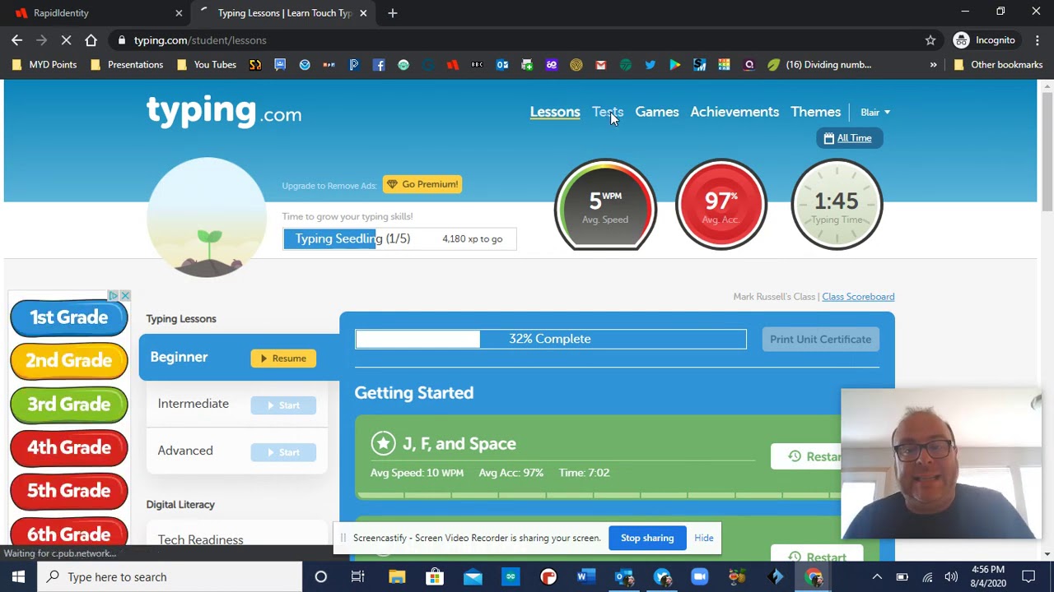Screen dimensions: 1054x592
Task: Start the Advanced lessons
Action: point(283,452)
